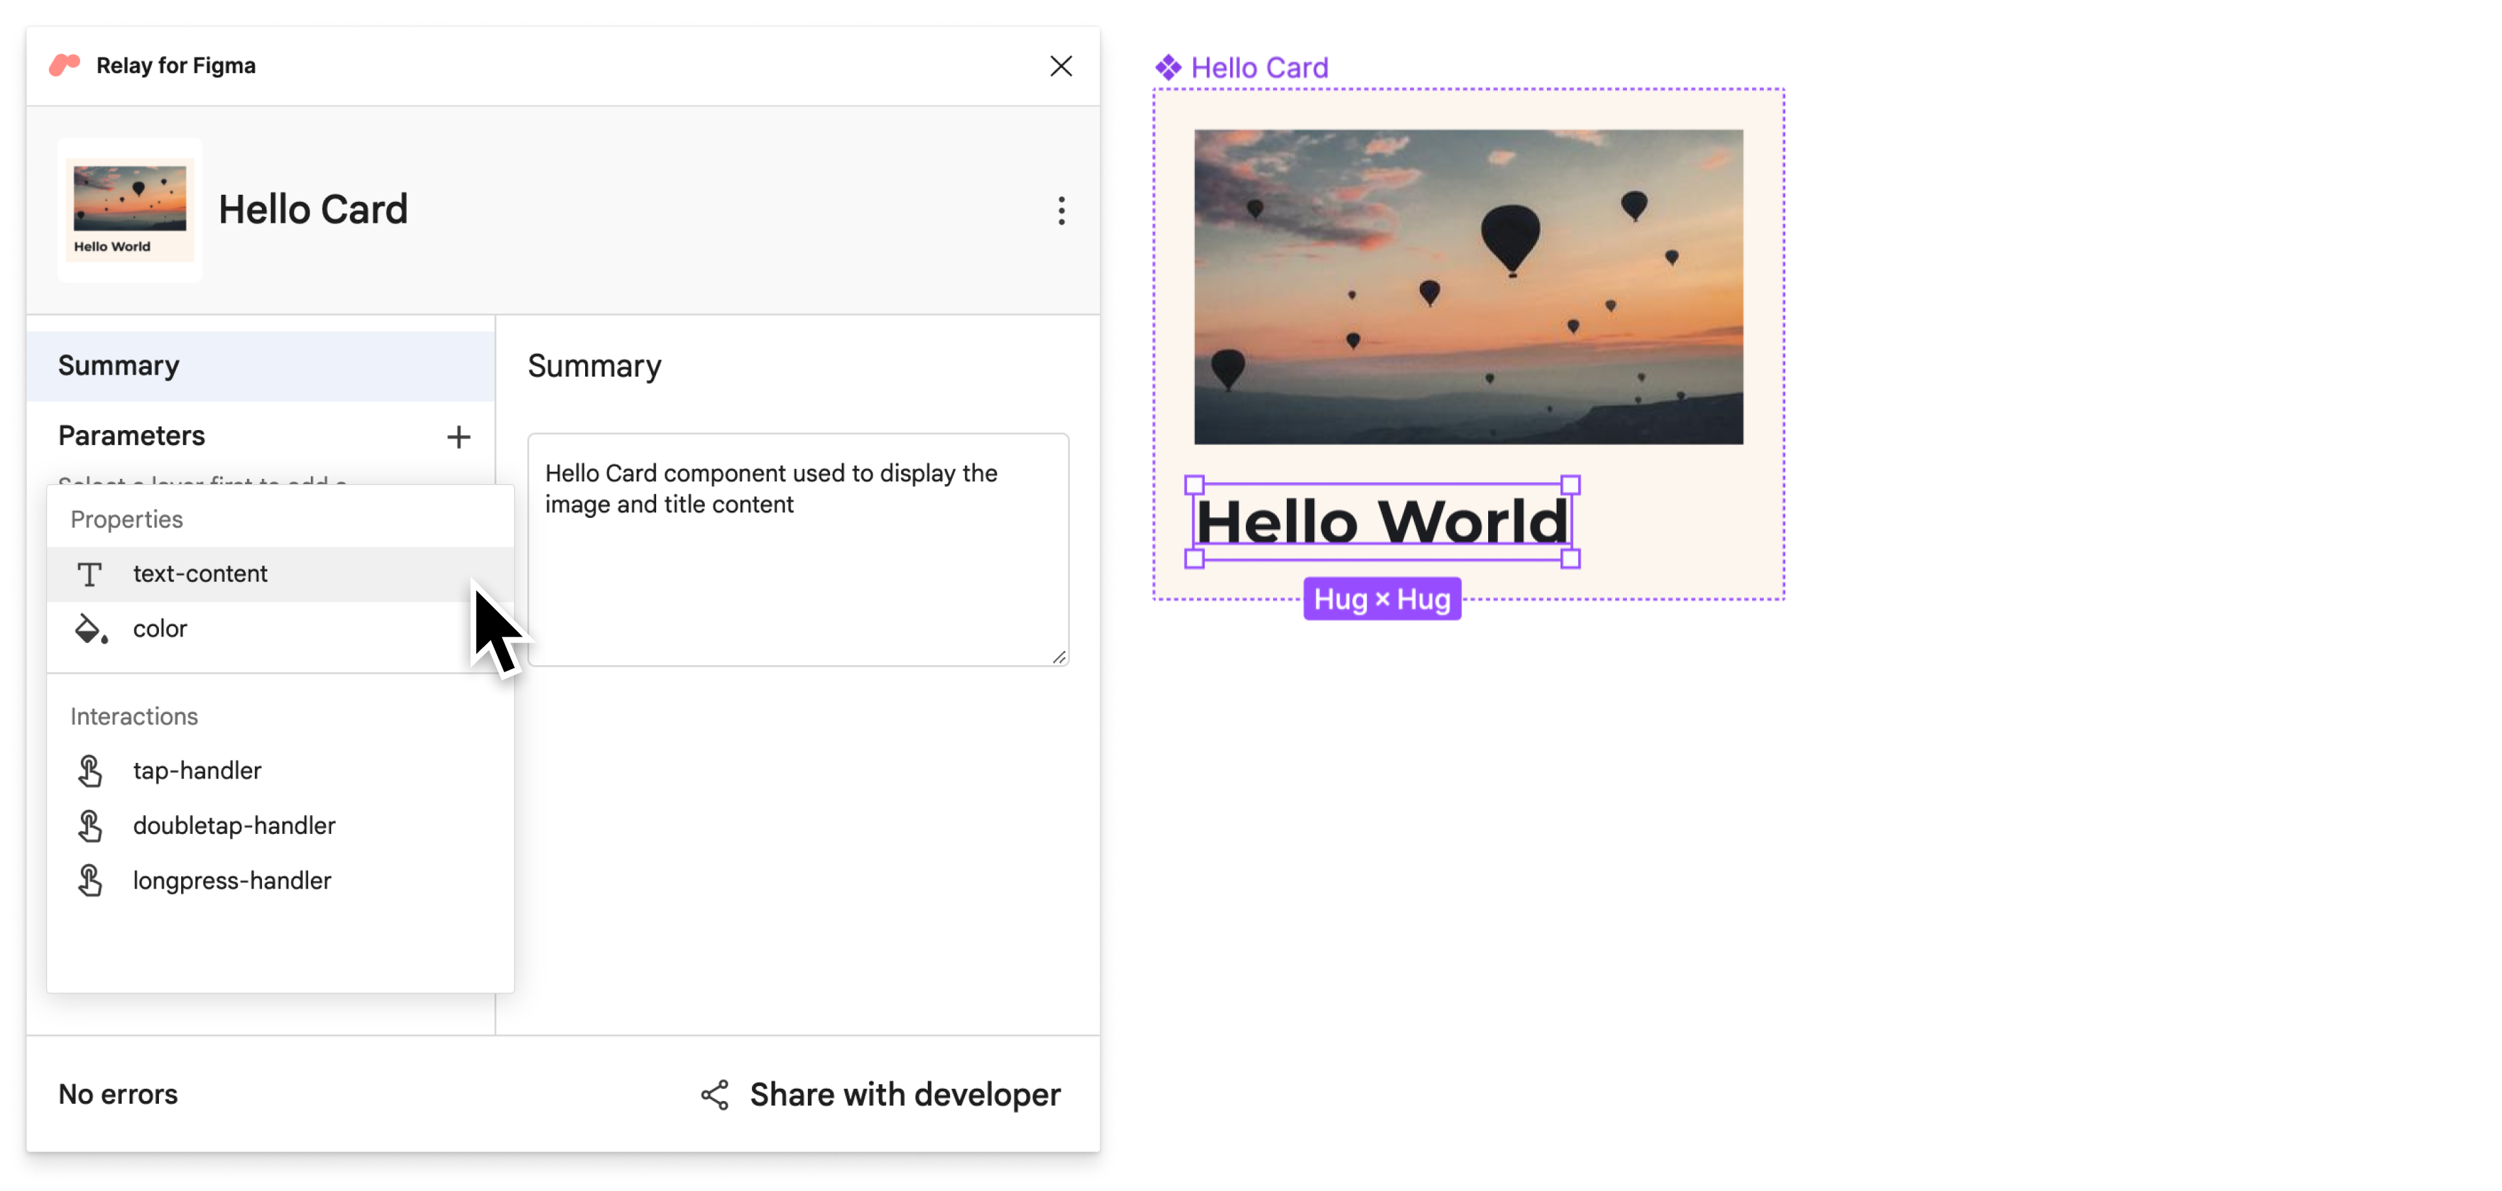Select the color property toggle
The height and width of the screenshot is (1191, 2502).
tap(160, 627)
